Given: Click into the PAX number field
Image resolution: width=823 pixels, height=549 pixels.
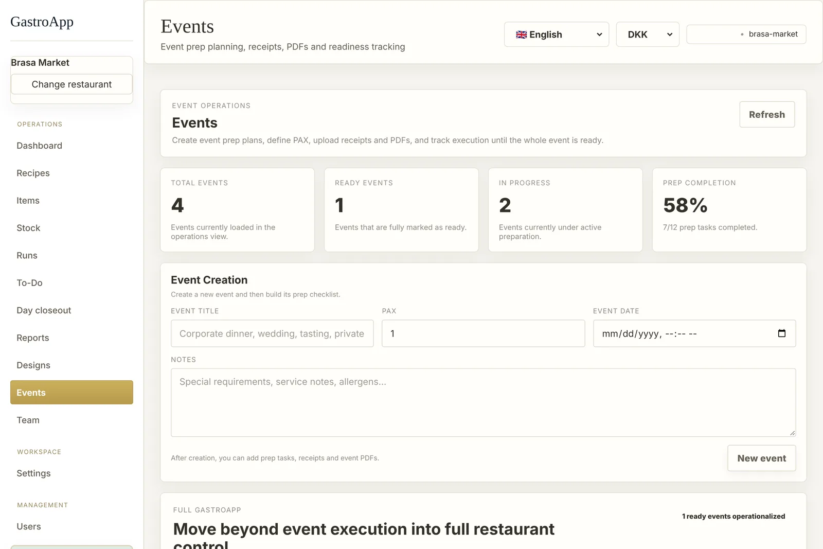Looking at the screenshot, I should (483, 333).
